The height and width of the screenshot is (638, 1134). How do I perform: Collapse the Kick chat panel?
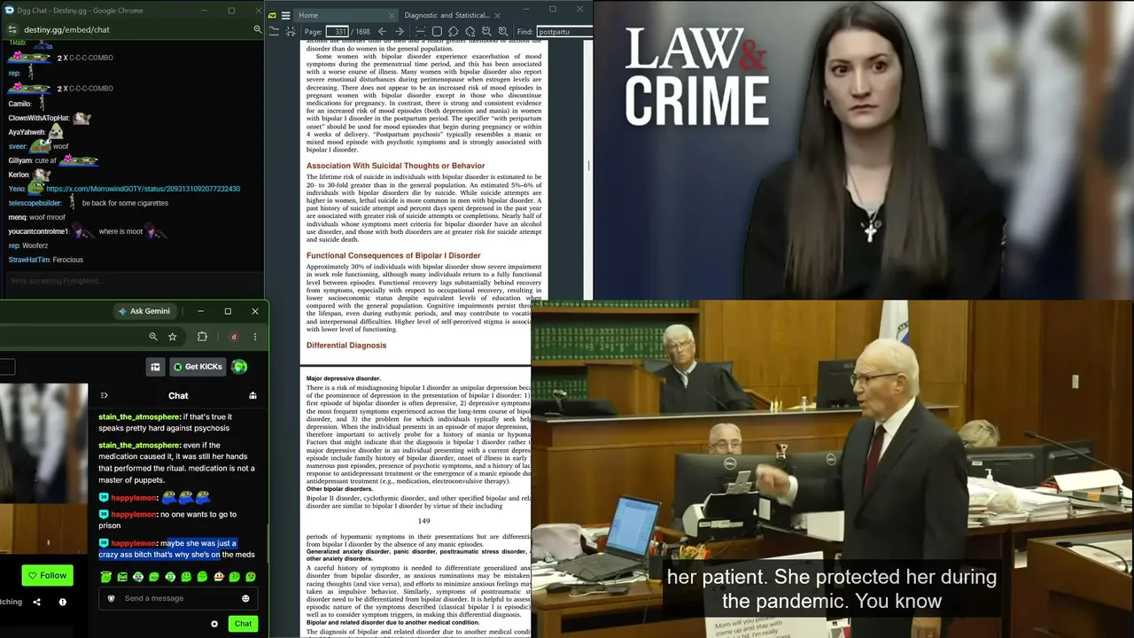pos(104,395)
